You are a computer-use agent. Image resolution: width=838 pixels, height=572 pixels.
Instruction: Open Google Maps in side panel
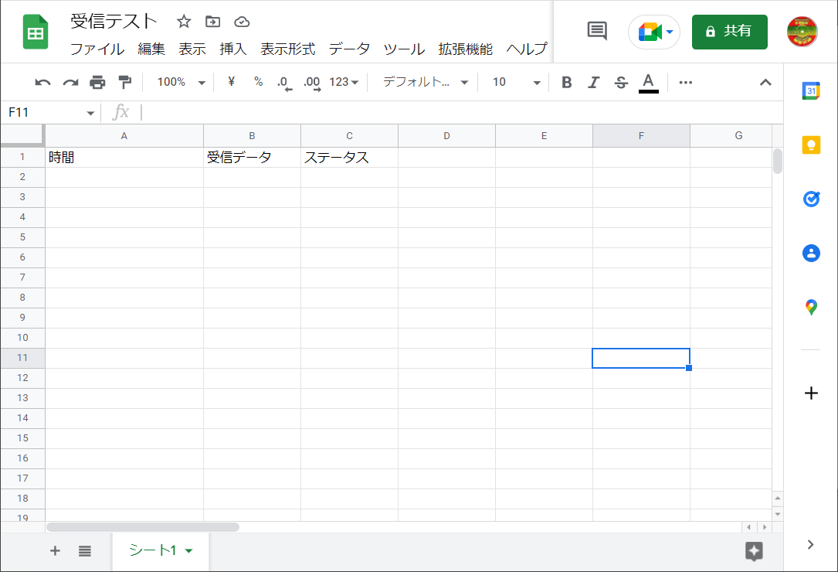point(811,308)
